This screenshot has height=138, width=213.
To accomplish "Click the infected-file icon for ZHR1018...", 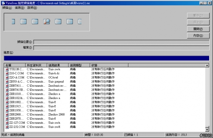I will click(7, 94).
